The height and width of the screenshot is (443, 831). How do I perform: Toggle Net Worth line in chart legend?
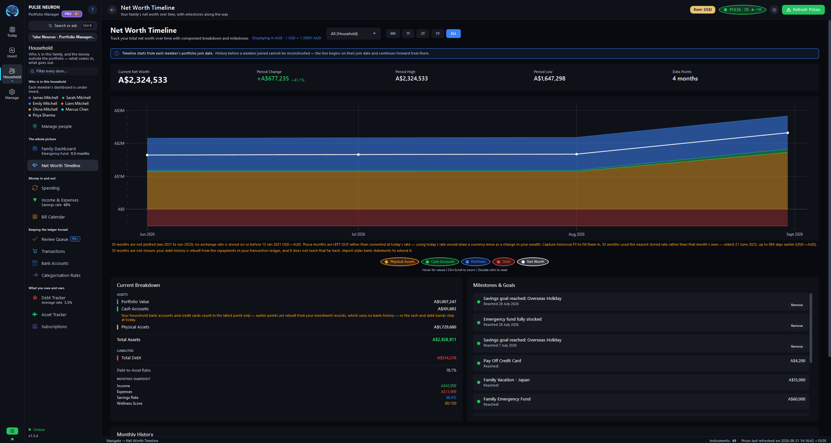(533, 262)
